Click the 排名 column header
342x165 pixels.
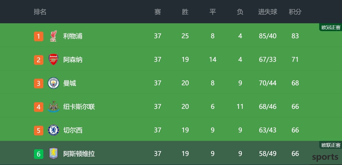[x=40, y=12]
